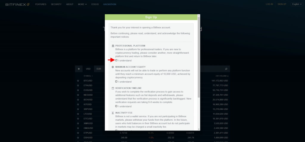Click the 141,172,002 USD volume cell
This screenshot has width=305, height=142.
pos(220,81)
